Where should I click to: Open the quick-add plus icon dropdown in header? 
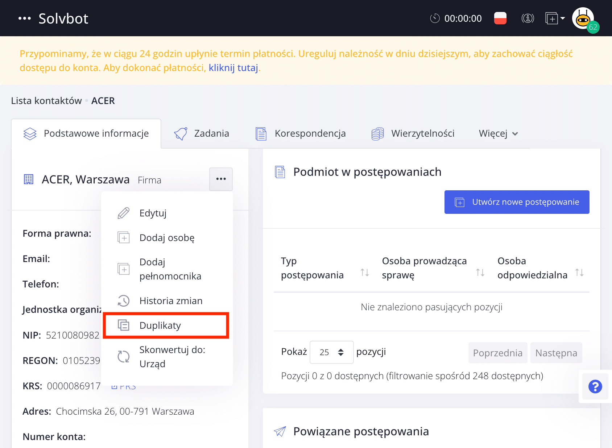pos(555,18)
